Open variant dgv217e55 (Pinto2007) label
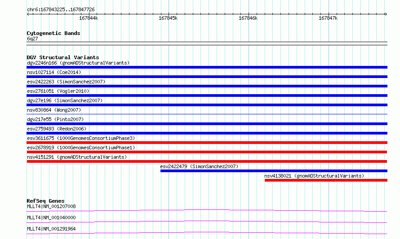Image resolution: width=400 pixels, height=239 pixels. pyautogui.click(x=55, y=119)
